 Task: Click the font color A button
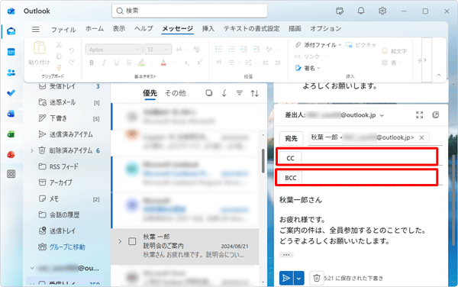click(x=163, y=63)
